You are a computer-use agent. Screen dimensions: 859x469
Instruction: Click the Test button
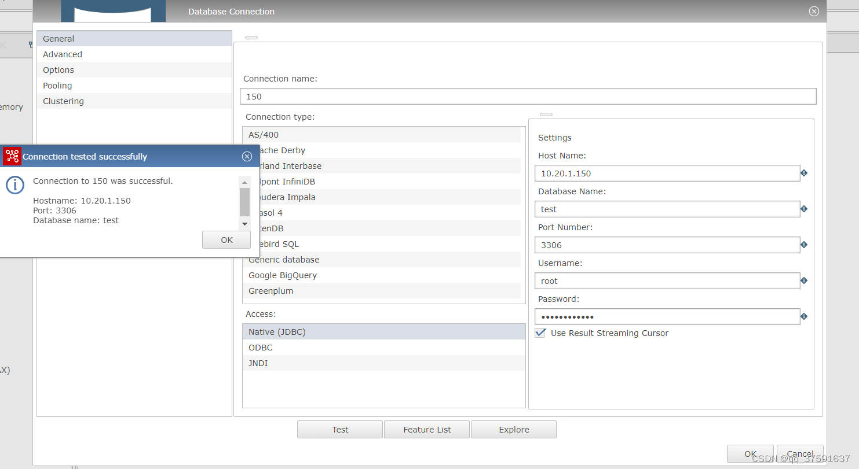pos(340,430)
